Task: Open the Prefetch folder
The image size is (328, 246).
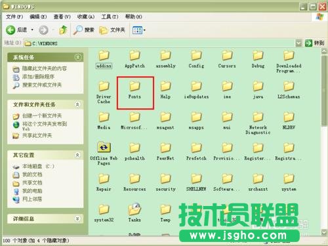Action: coord(196,152)
